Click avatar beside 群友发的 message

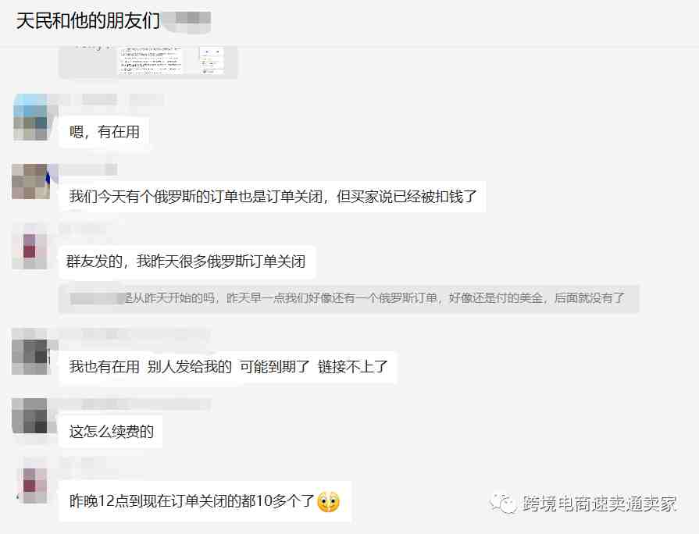click(30, 251)
